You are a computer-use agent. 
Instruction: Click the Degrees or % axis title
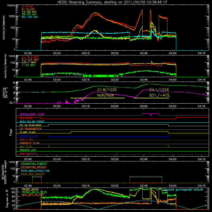[7, 198]
